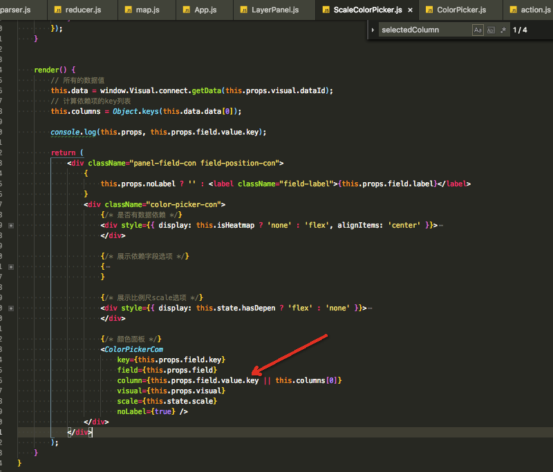Click getData in the this.data line
553x472 pixels.
[x=206, y=91]
